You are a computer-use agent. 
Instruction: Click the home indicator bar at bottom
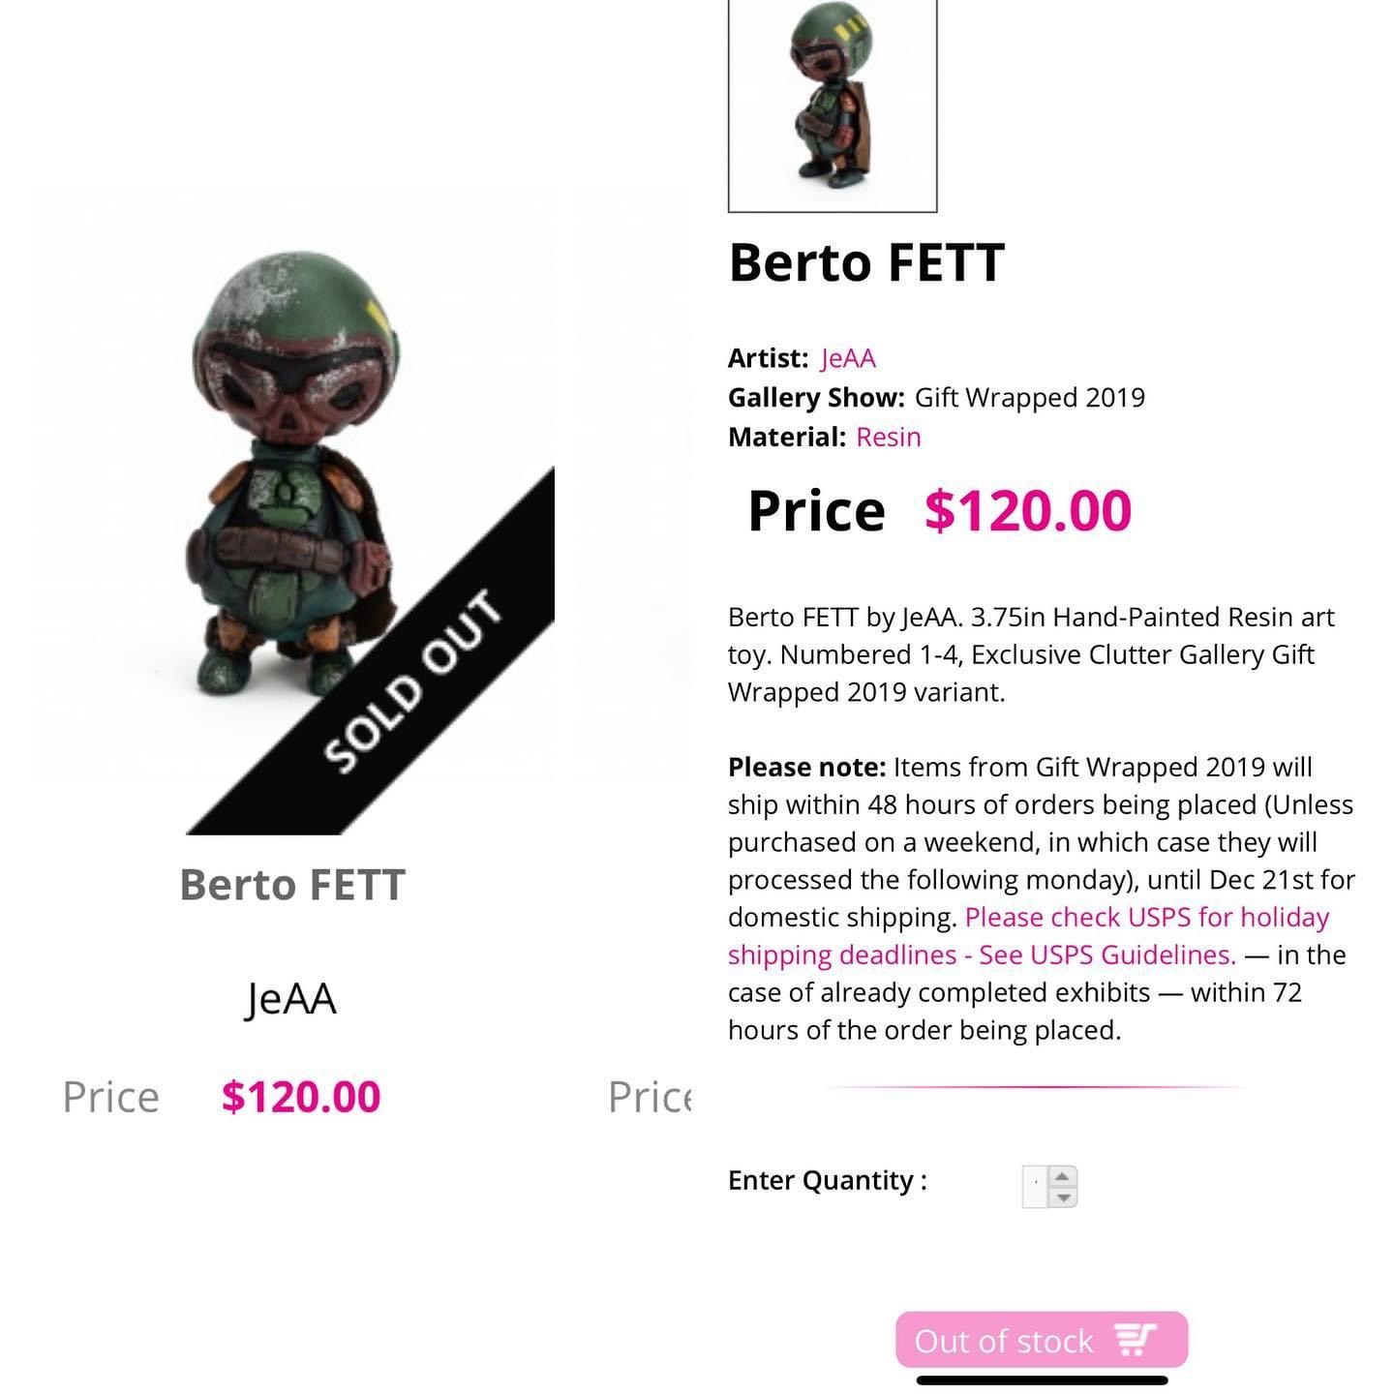pos(1042,1380)
